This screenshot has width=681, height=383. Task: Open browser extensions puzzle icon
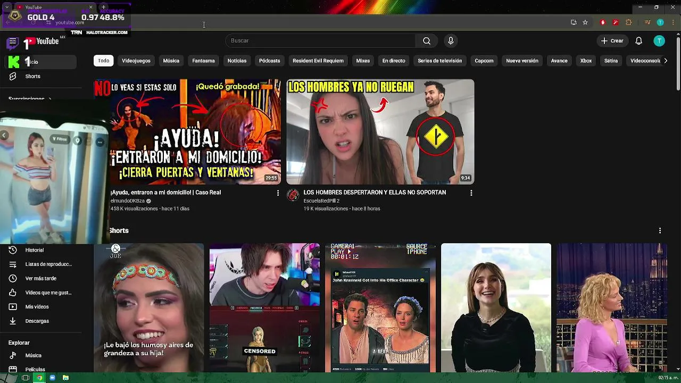[628, 22]
